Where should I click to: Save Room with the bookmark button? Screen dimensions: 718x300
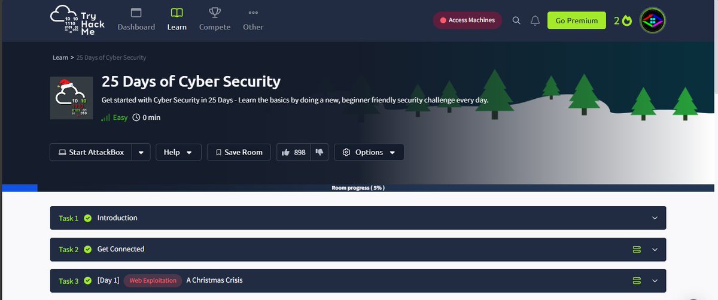coord(239,152)
